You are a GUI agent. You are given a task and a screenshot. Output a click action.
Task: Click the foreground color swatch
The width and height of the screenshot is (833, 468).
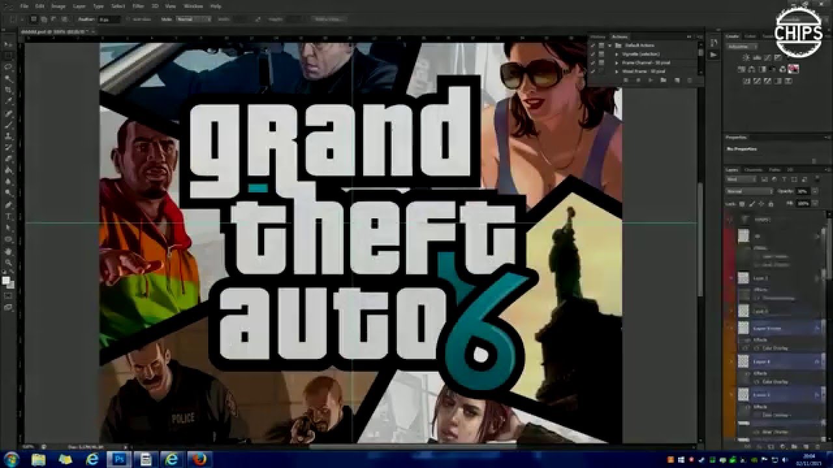pyautogui.click(x=6, y=279)
